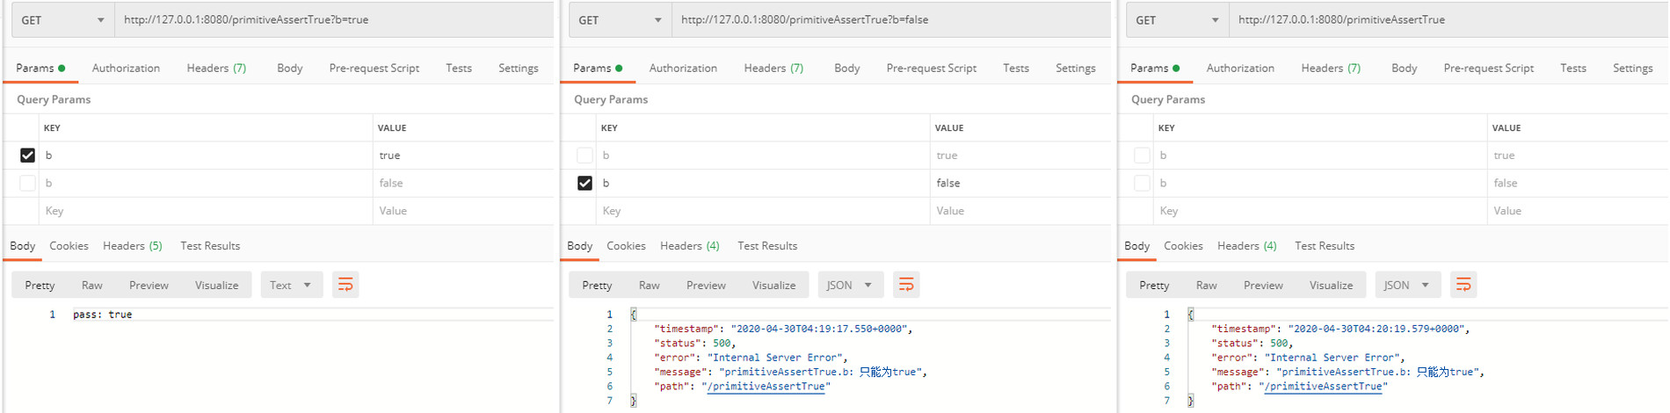Open the Text response format dropdown

pyautogui.click(x=291, y=285)
